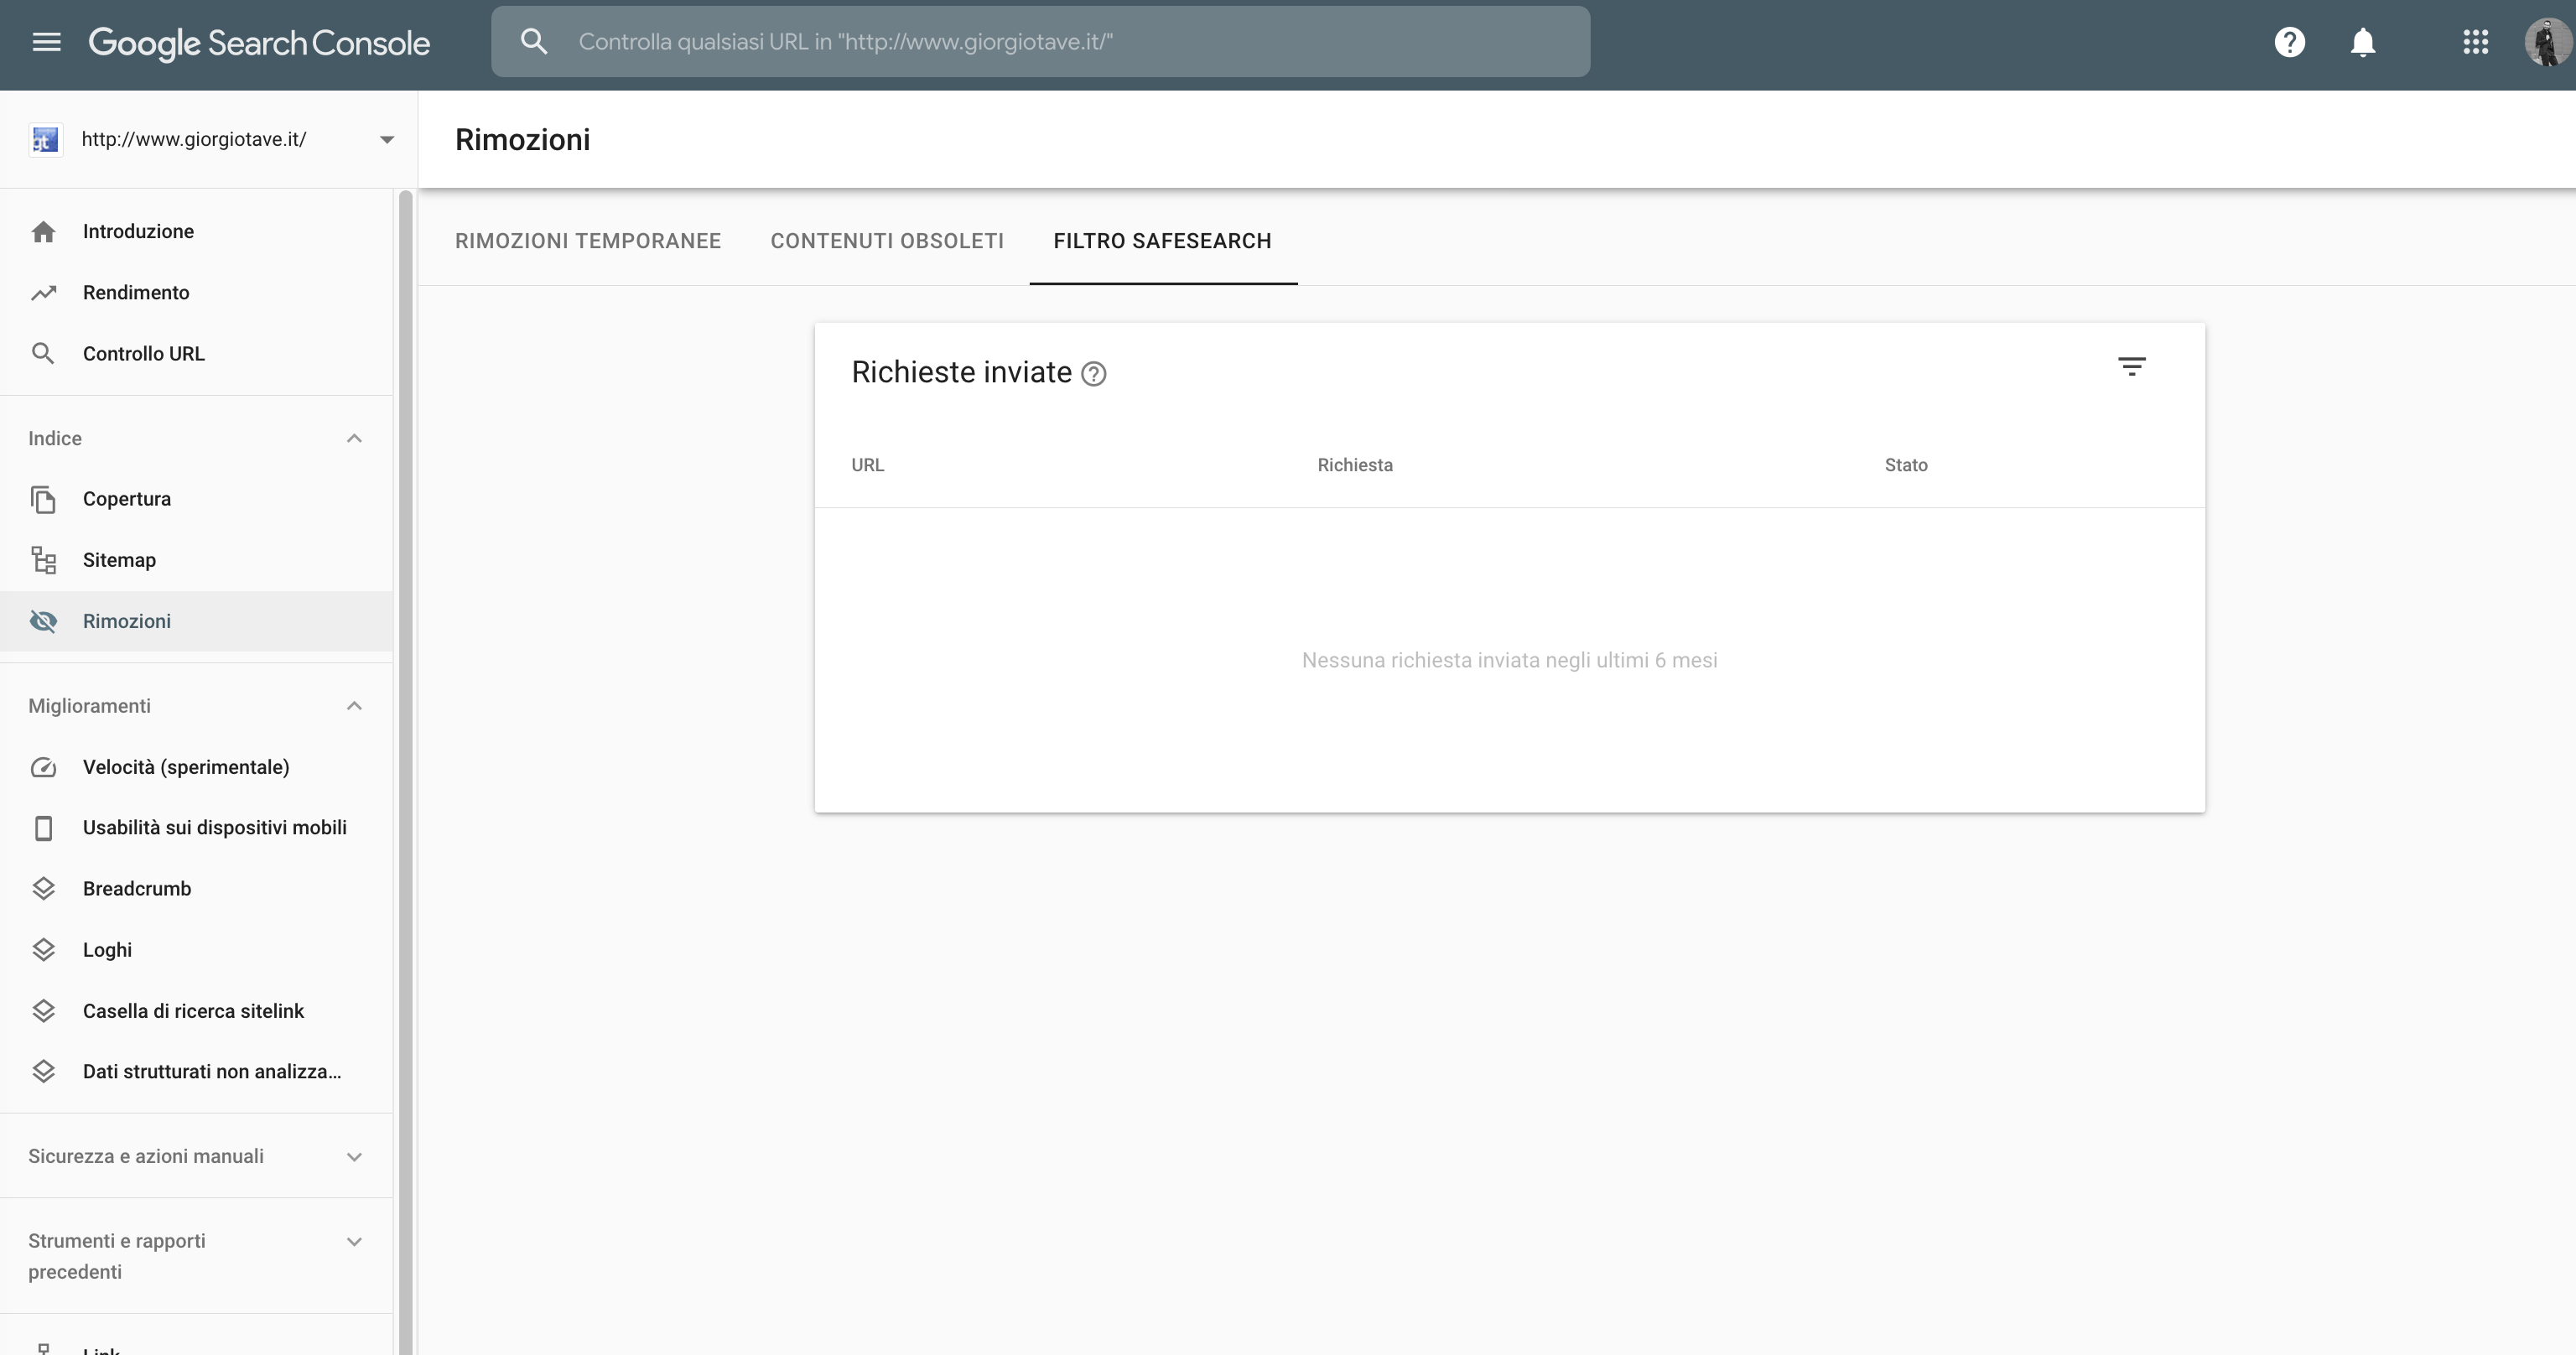The height and width of the screenshot is (1355, 2576).
Task: Click the Casella di ricerca sitelink icon
Action: pos(43,1011)
